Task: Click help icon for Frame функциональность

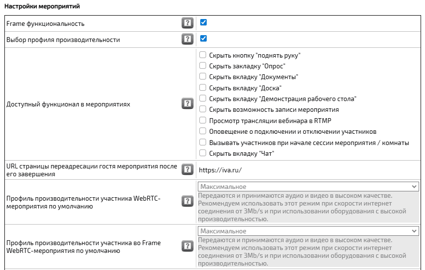Action: 187,23
